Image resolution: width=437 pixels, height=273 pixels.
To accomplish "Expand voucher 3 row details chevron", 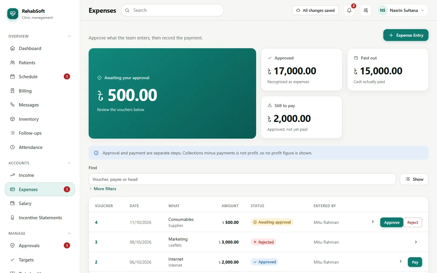I will (x=416, y=242).
